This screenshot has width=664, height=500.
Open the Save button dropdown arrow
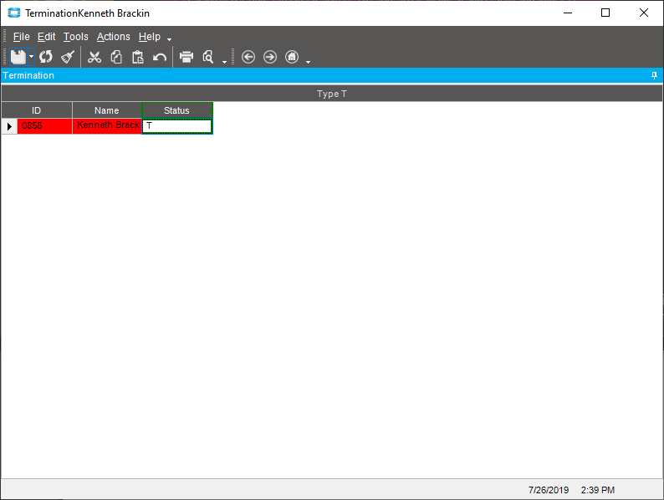click(x=31, y=57)
